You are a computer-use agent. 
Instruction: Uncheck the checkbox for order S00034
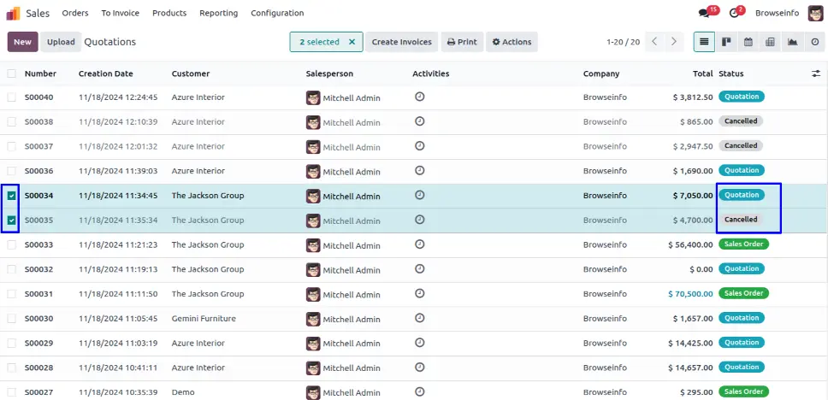(12, 196)
